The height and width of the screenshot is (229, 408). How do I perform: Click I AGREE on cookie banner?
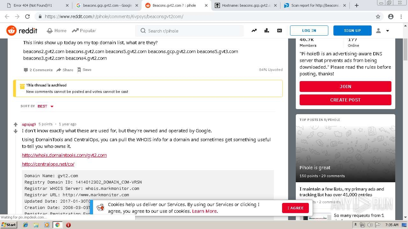295,208
